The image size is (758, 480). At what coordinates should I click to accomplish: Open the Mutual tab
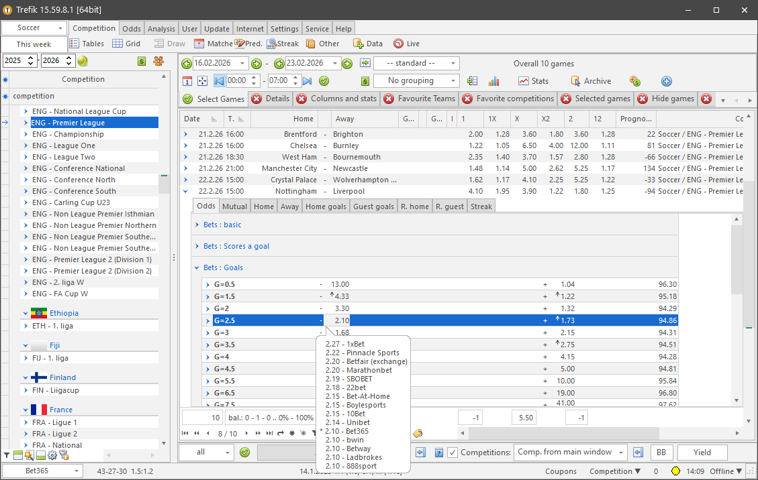[x=234, y=206]
